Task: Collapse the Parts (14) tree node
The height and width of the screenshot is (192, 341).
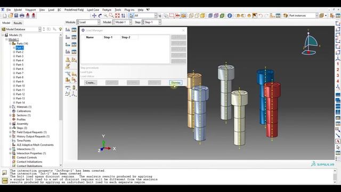Action: click(x=10, y=44)
